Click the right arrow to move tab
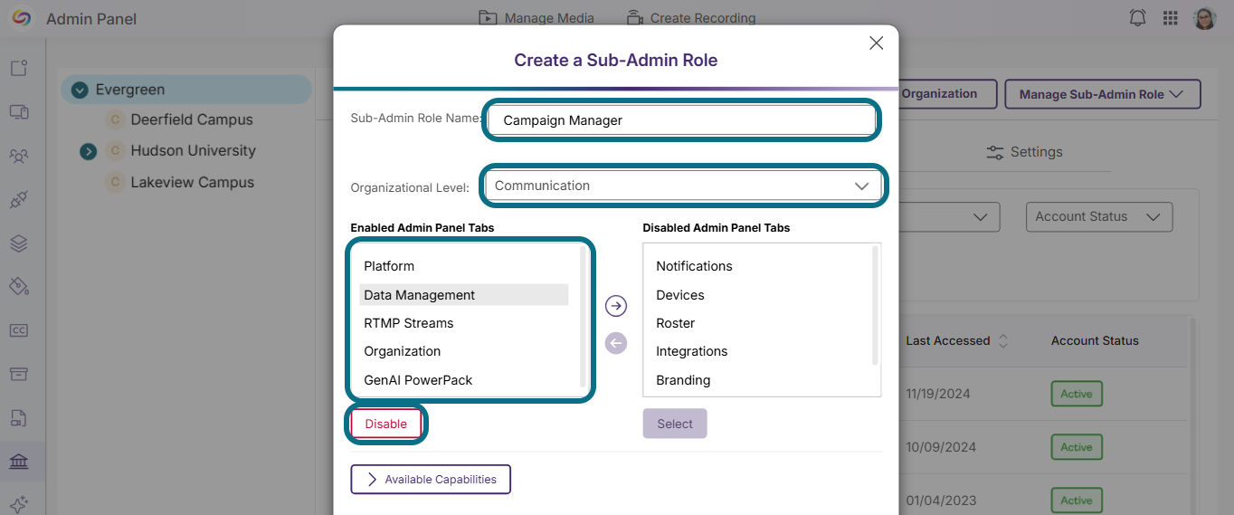Image resolution: width=1234 pixels, height=515 pixels. click(x=616, y=306)
